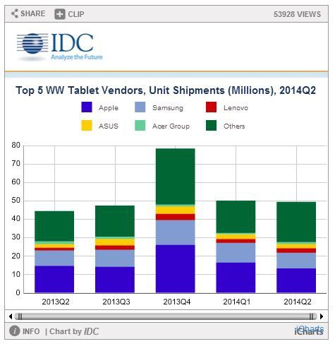Click the Lenovo legend color swatch
Viewport: 335px width, 344px height.
(x=211, y=107)
